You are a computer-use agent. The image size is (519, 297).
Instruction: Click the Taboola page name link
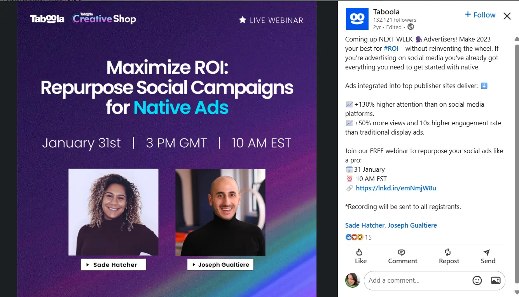[x=386, y=12]
